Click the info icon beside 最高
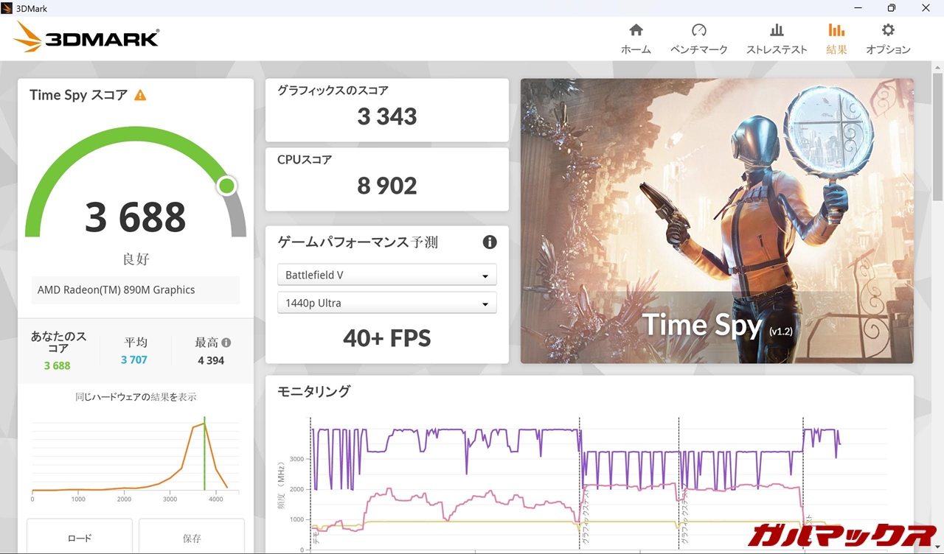Image resolution: width=944 pixels, height=554 pixels. pyautogui.click(x=226, y=343)
